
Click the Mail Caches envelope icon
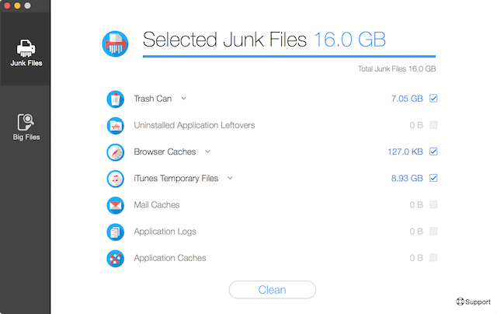(116, 205)
